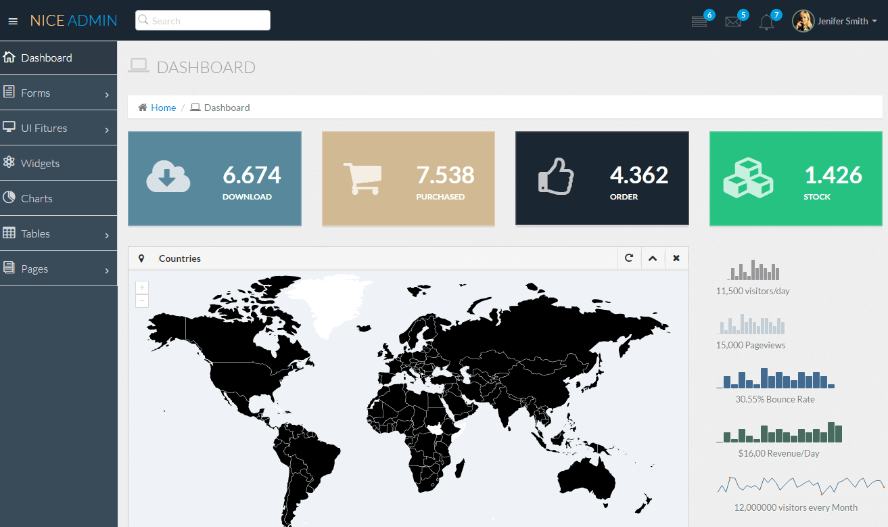This screenshot has width=888, height=527.
Task: Open the mail envelope inbox icon
Action: [x=733, y=22]
